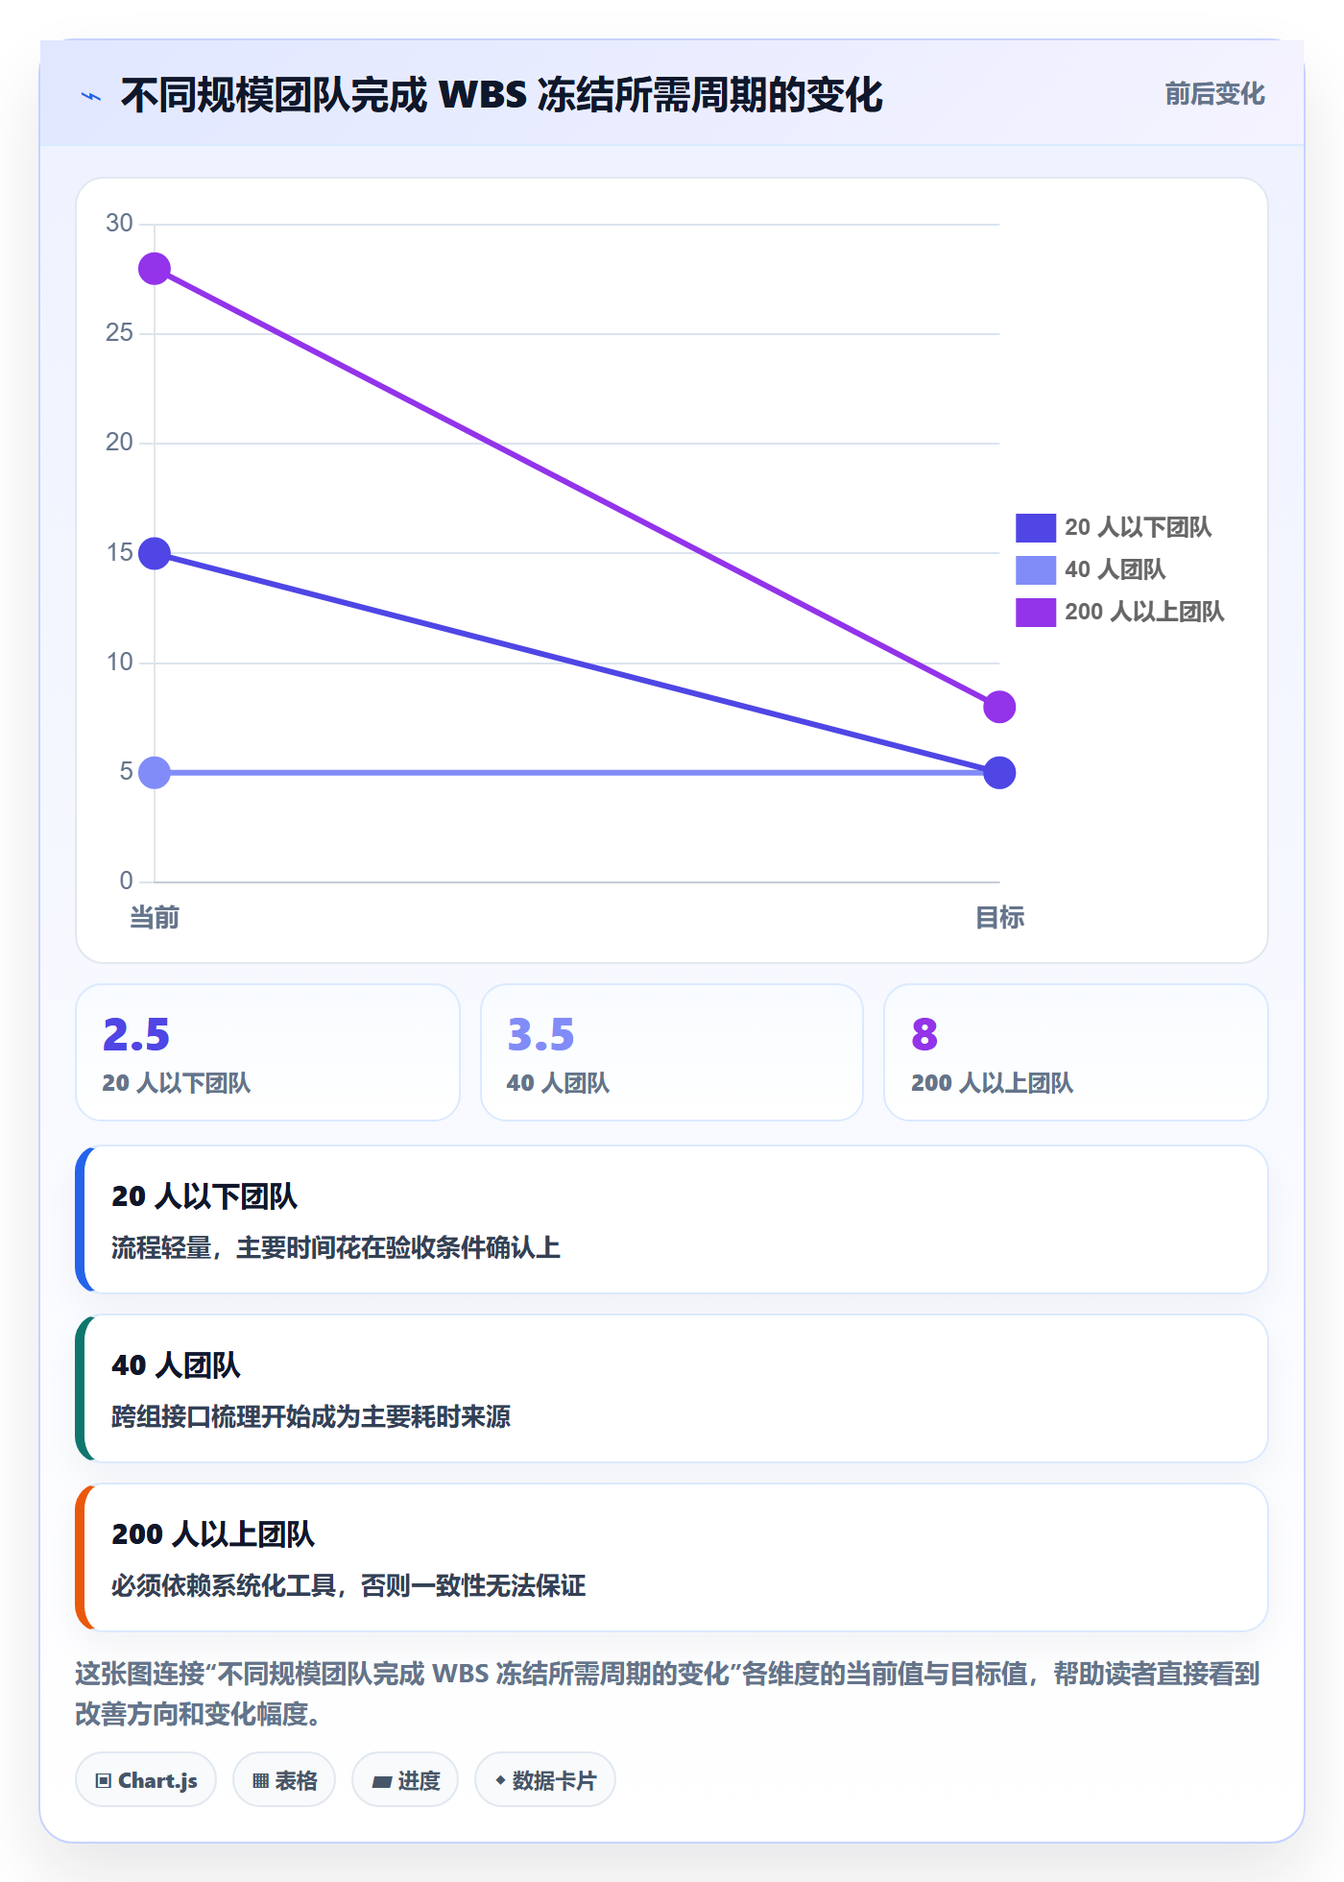This screenshot has height=1882, width=1344.
Task: Toggle the 20 人以下团队 legend color box
Action: point(1036,527)
